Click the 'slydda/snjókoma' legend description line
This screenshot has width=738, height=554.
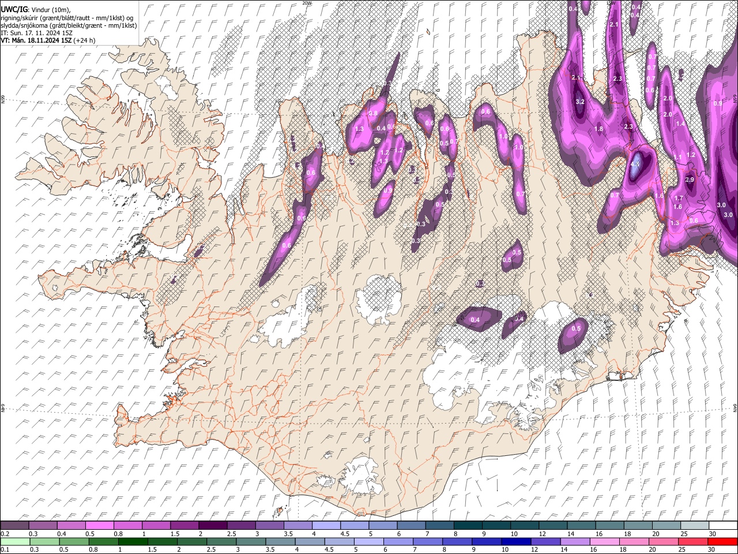[69, 25]
